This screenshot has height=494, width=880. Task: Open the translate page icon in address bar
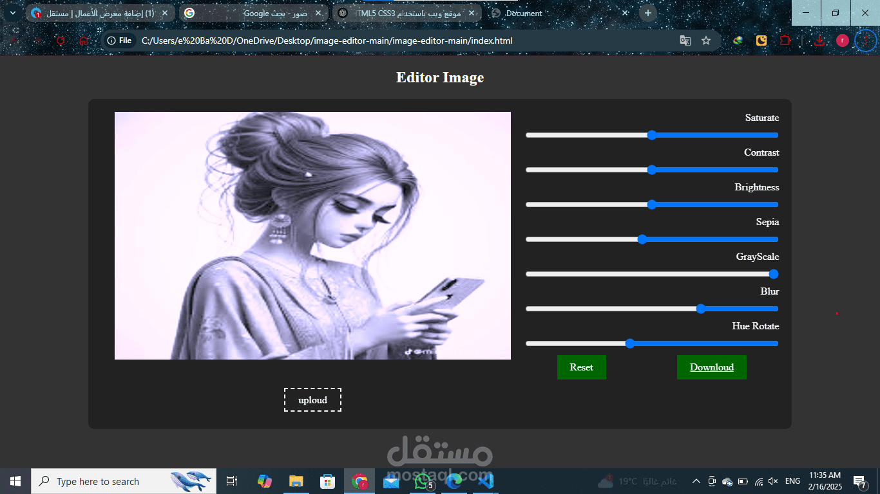coord(685,41)
